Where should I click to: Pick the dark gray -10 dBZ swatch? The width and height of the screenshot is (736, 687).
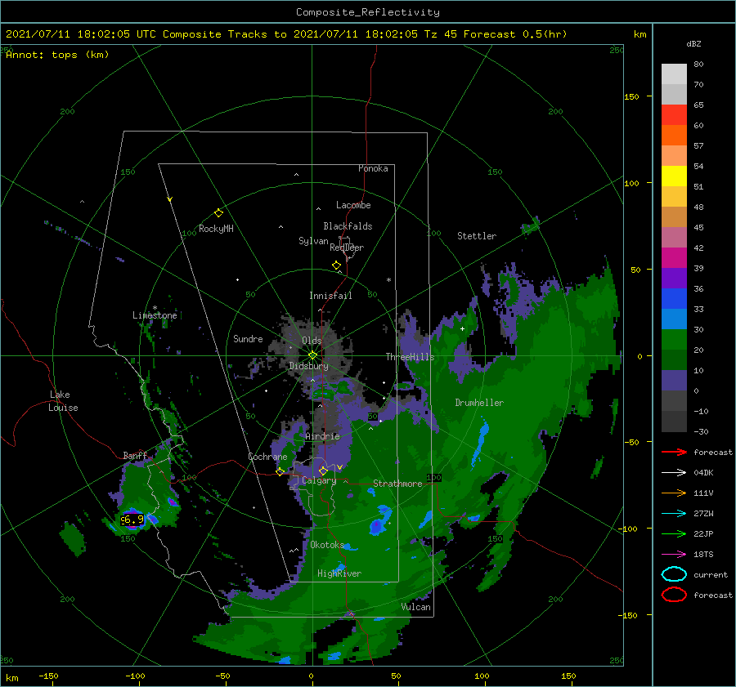[x=674, y=422]
